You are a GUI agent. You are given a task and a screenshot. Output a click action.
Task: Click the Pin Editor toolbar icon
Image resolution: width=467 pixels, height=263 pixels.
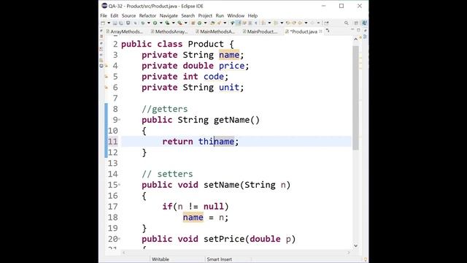(x=326, y=23)
